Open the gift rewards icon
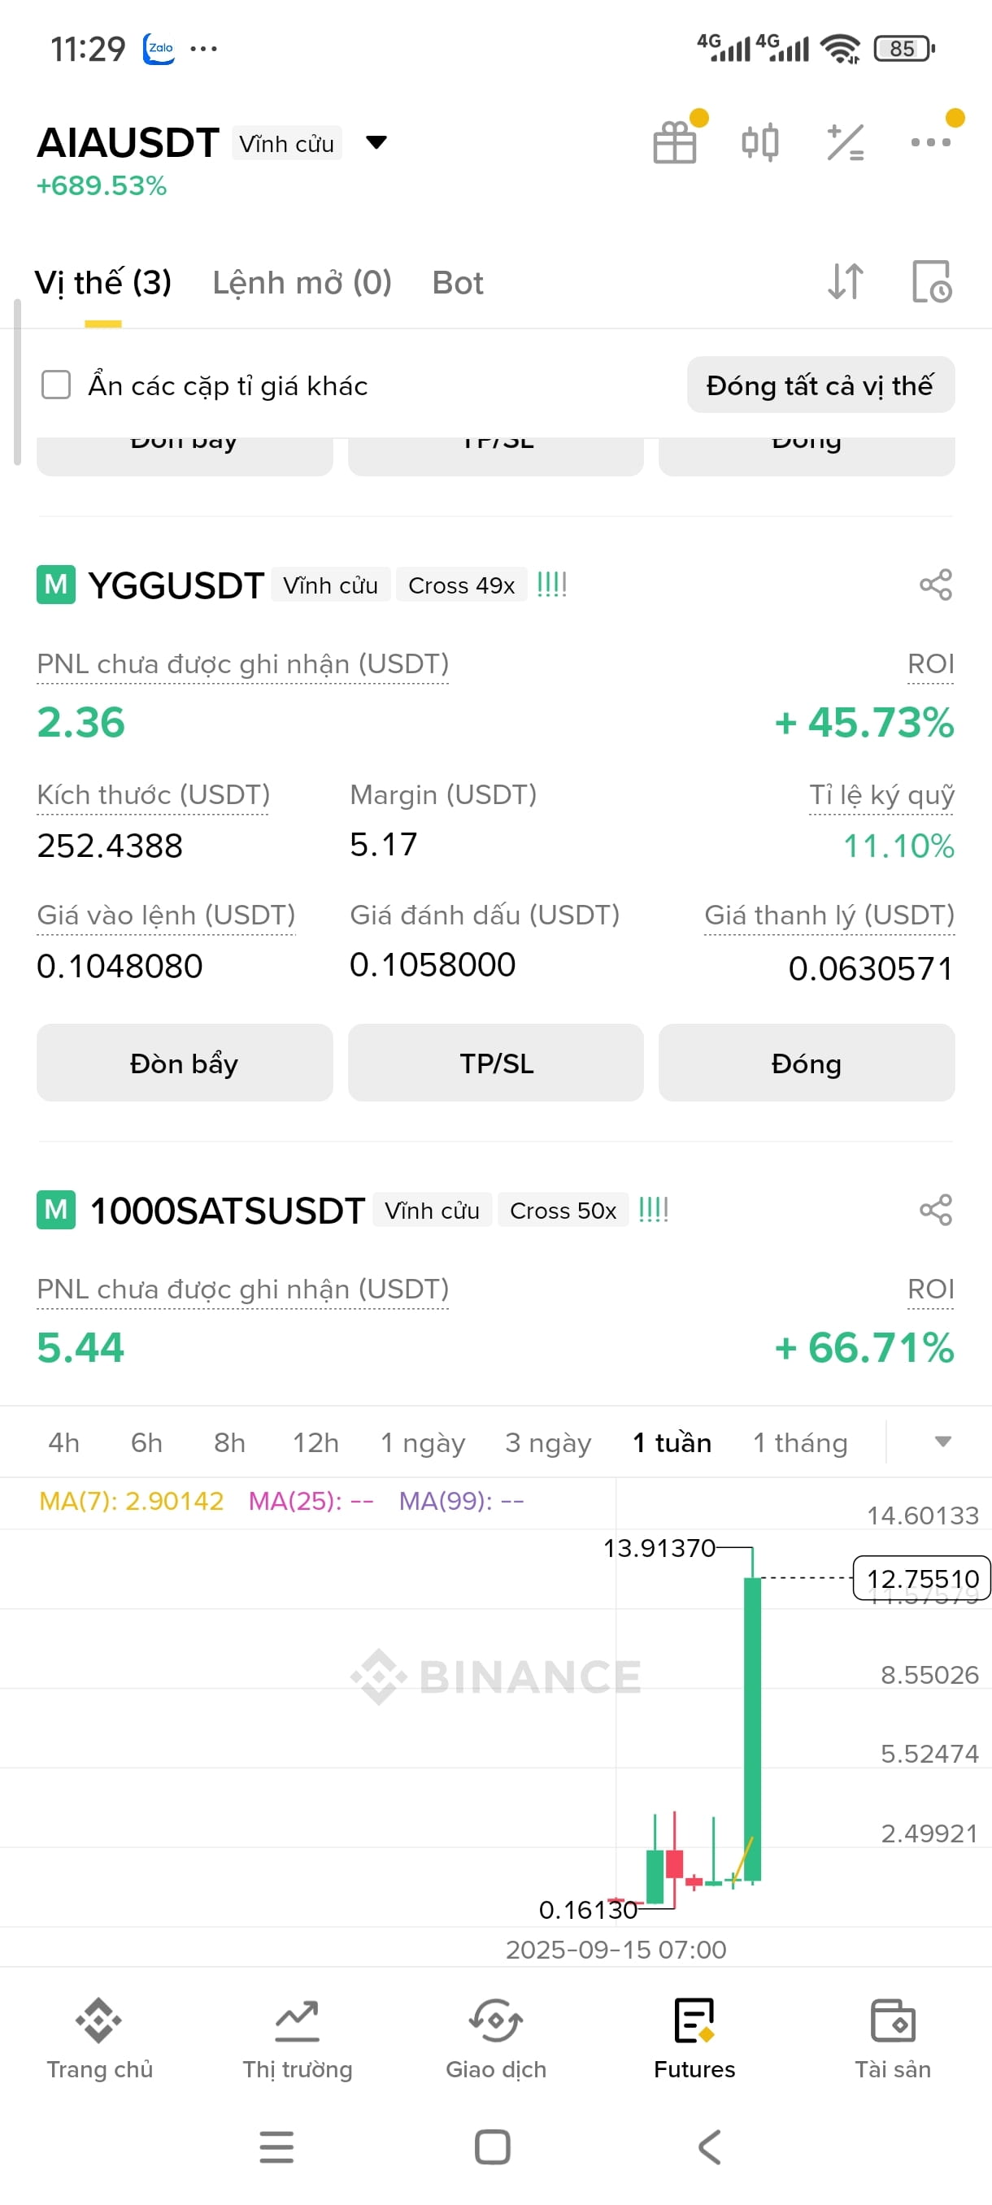992x2205 pixels. click(x=674, y=142)
